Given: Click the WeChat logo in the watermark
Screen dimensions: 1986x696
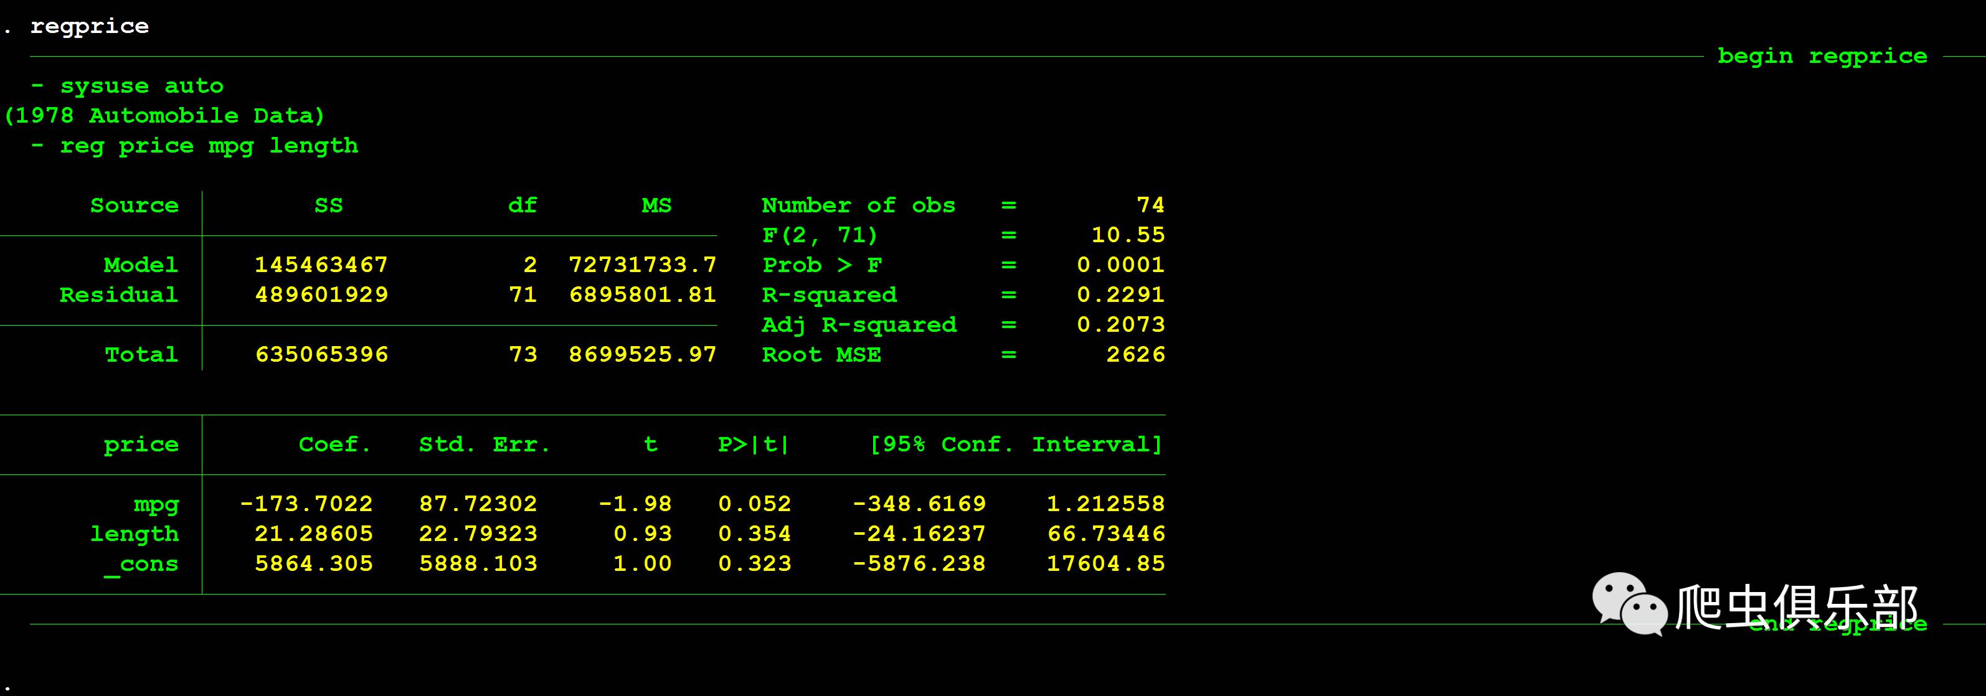Looking at the screenshot, I should pyautogui.click(x=1629, y=603).
